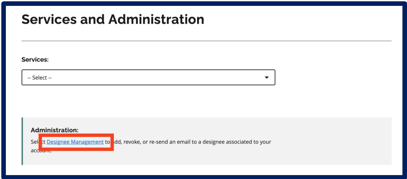Click the word "Administration" in the page title
The height and width of the screenshot is (179, 407).
(x=156, y=20)
